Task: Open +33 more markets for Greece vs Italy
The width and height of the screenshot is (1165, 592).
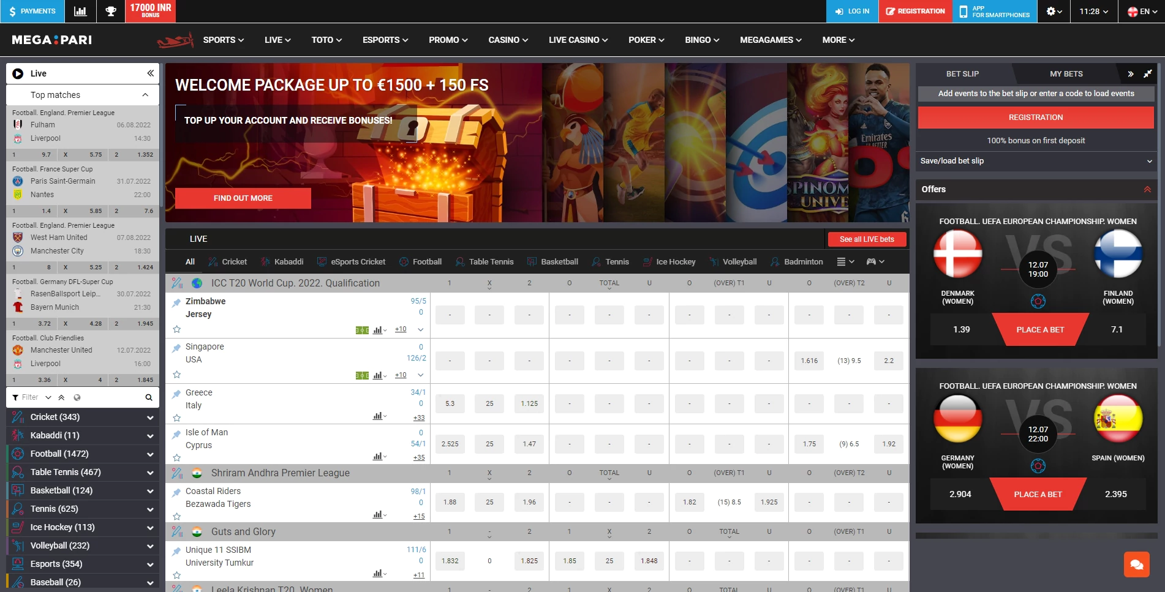Action: pyautogui.click(x=419, y=418)
